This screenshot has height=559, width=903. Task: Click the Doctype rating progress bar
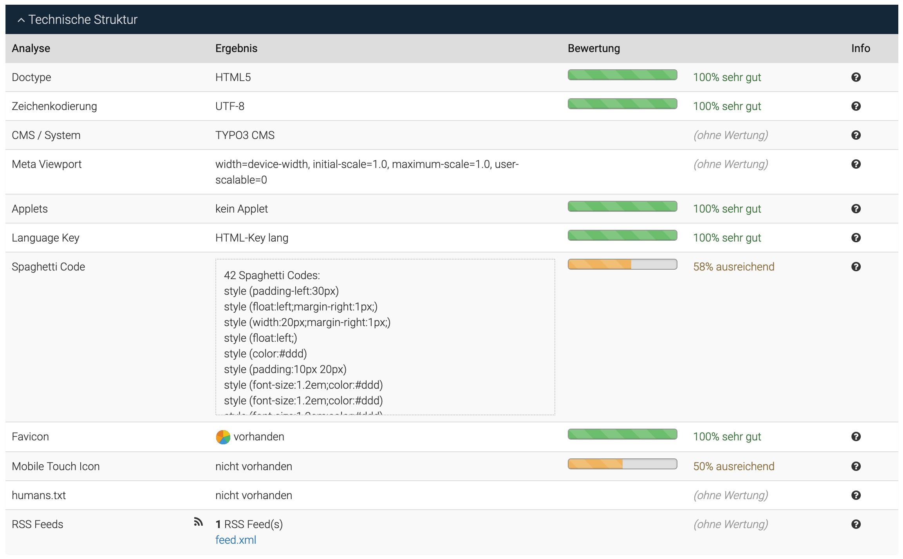pyautogui.click(x=622, y=75)
